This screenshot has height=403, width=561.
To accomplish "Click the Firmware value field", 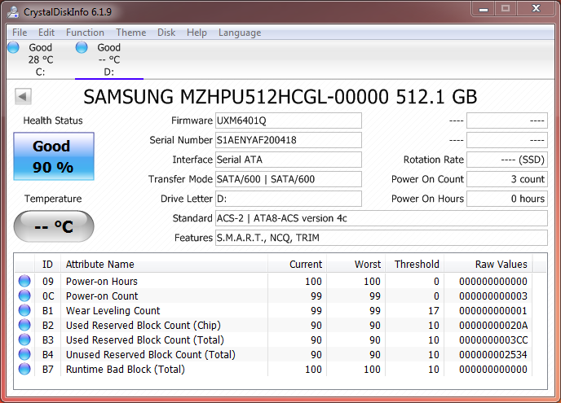I will point(288,120).
